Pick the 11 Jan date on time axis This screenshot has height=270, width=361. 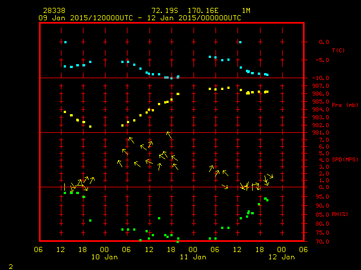point(193,257)
